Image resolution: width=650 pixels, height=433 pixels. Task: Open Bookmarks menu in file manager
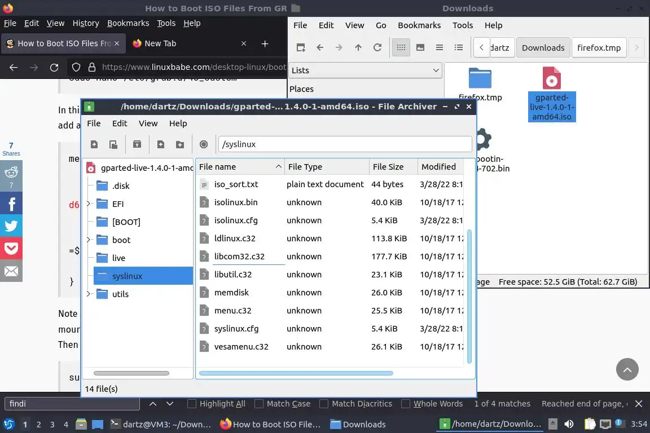click(419, 25)
